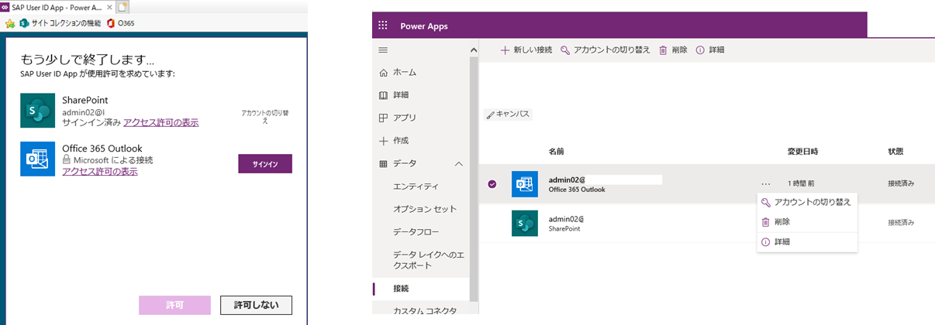Click the info icon in context menu
This screenshot has width=935, height=325.
(766, 242)
